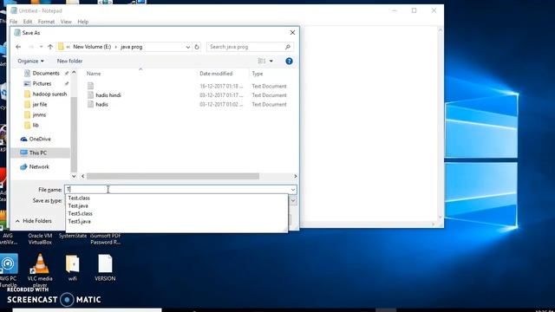Open Notepad Format menu
The width and height of the screenshot is (555, 312).
coord(46,22)
